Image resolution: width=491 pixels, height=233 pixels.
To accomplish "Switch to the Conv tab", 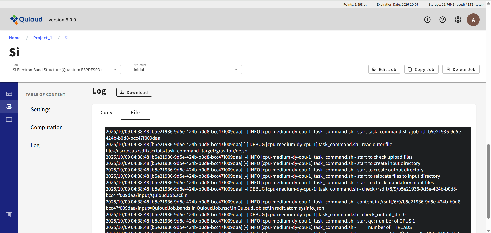I will 106,113.
